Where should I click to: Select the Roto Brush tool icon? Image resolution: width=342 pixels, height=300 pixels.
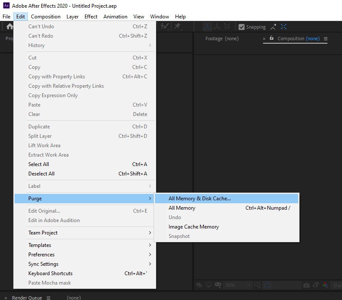[x=164, y=27]
